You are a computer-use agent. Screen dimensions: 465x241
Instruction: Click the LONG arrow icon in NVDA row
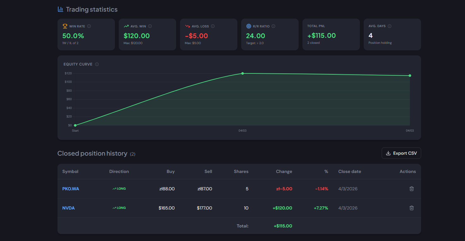click(x=114, y=208)
